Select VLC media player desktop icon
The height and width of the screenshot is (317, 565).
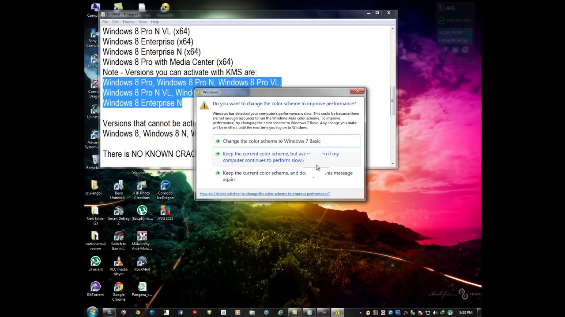[118, 266]
